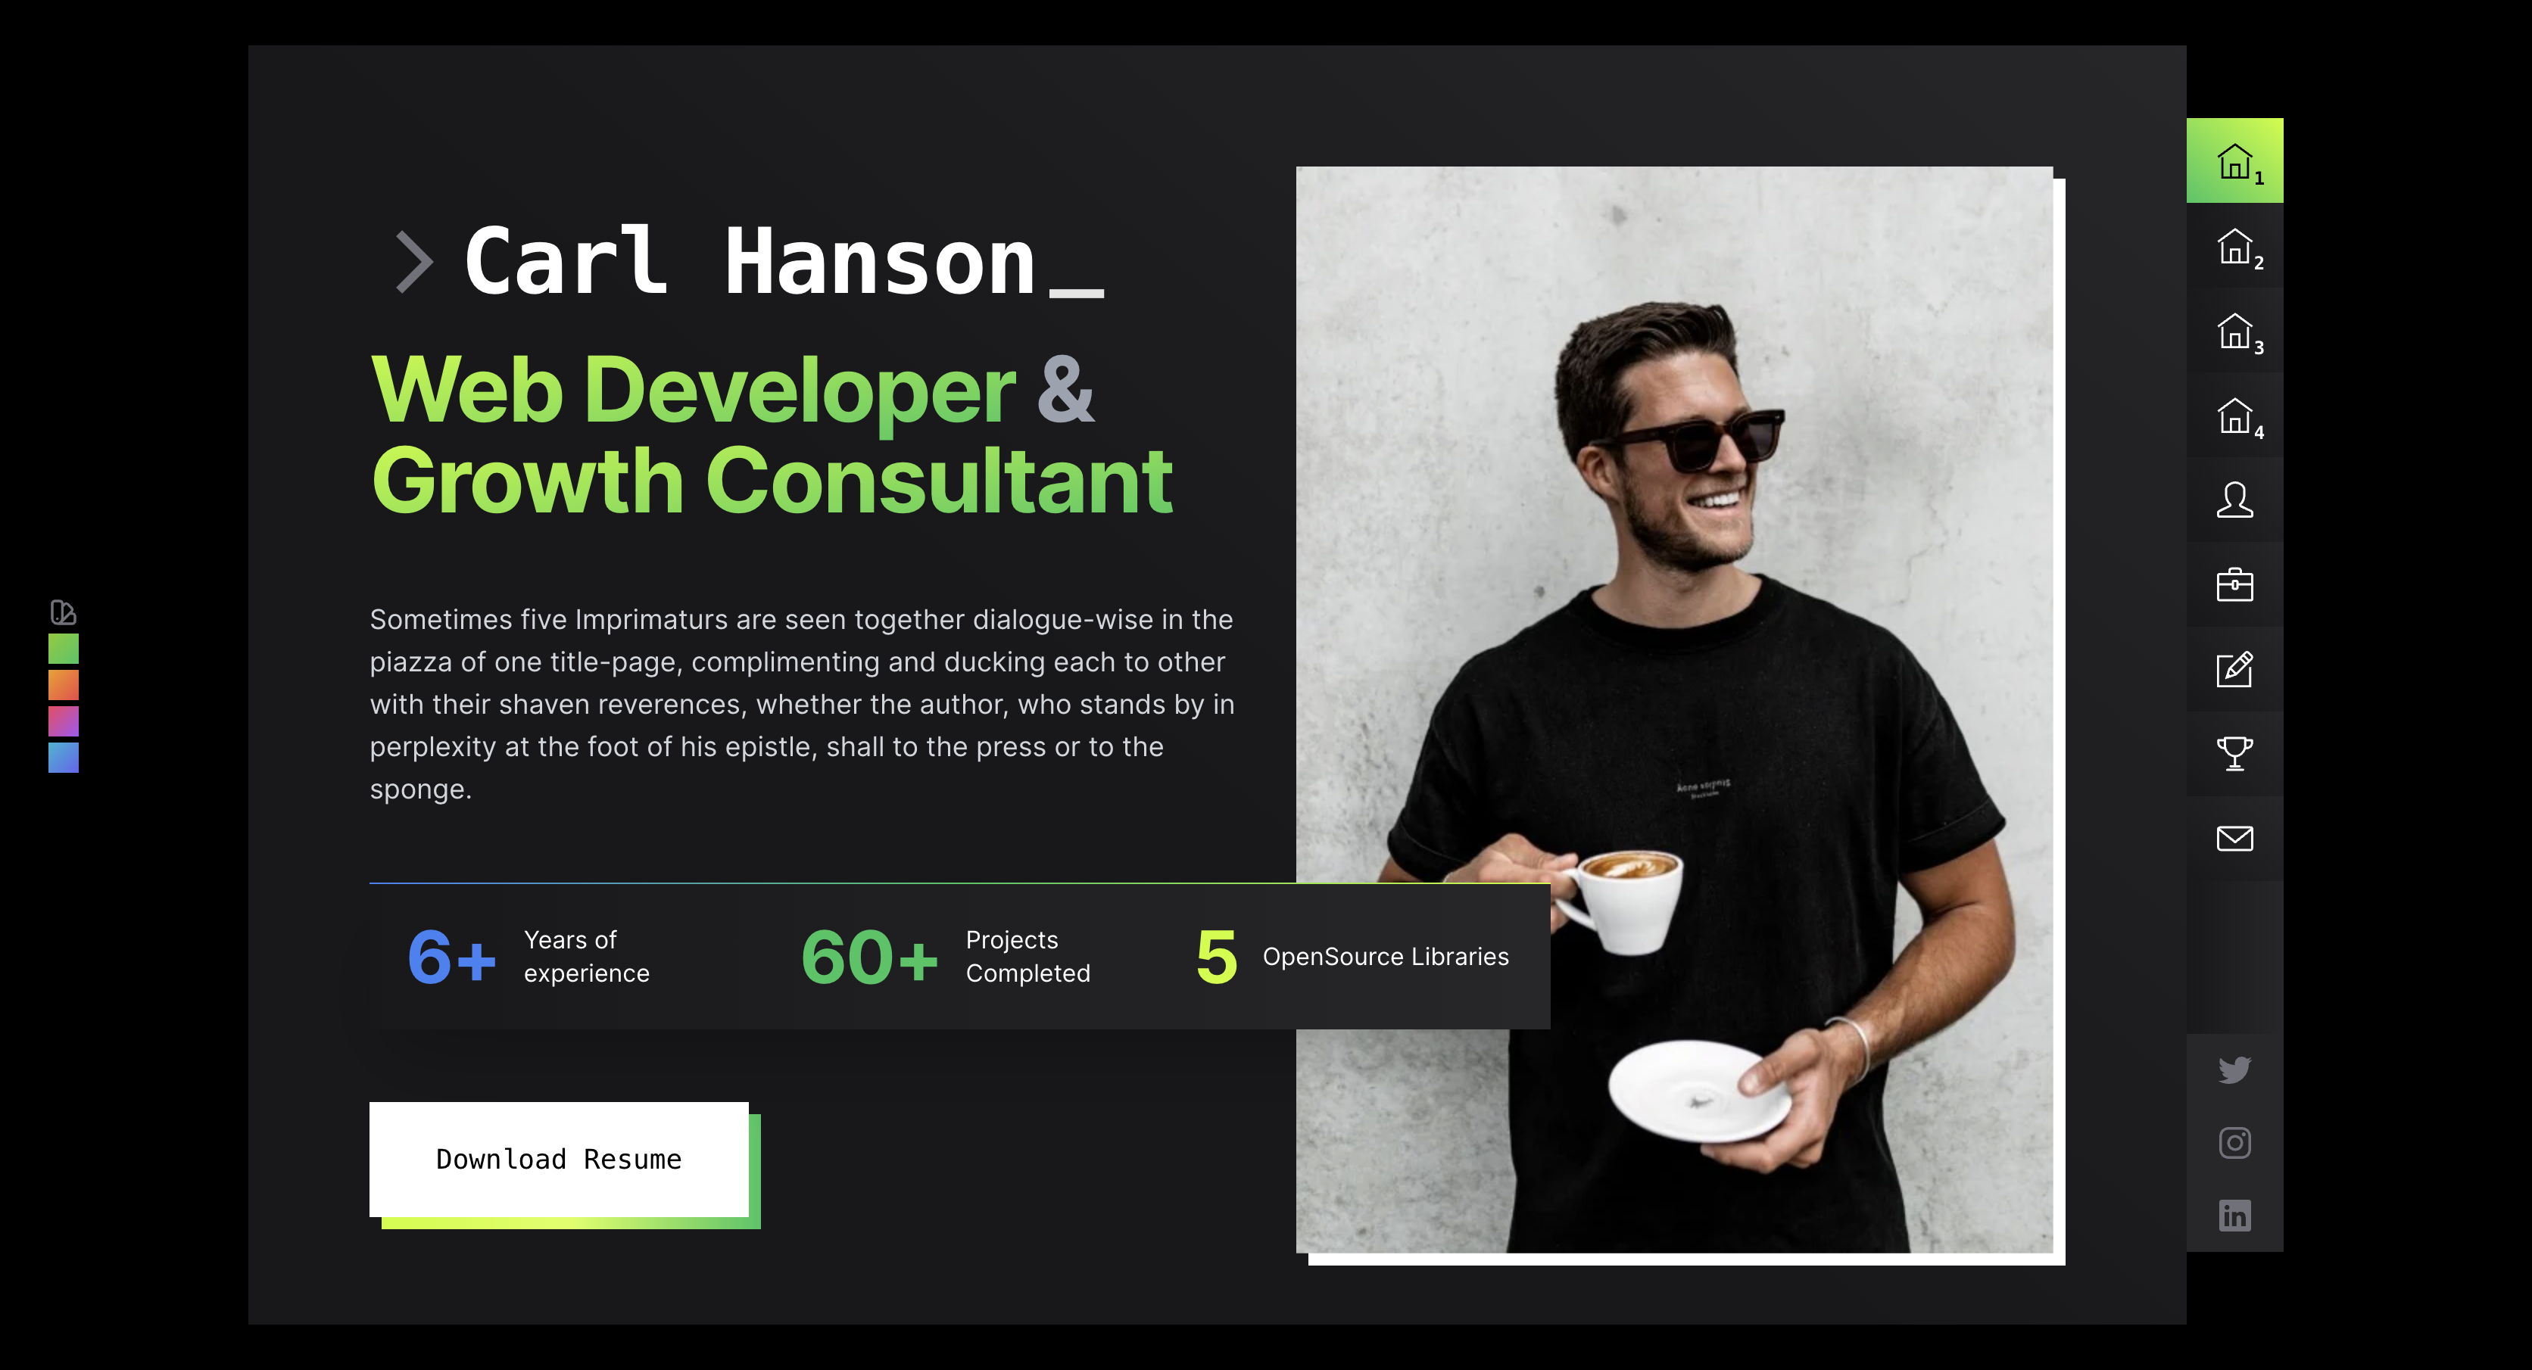Select the trophy/awards sidebar icon
The image size is (2532, 1370).
click(2234, 752)
